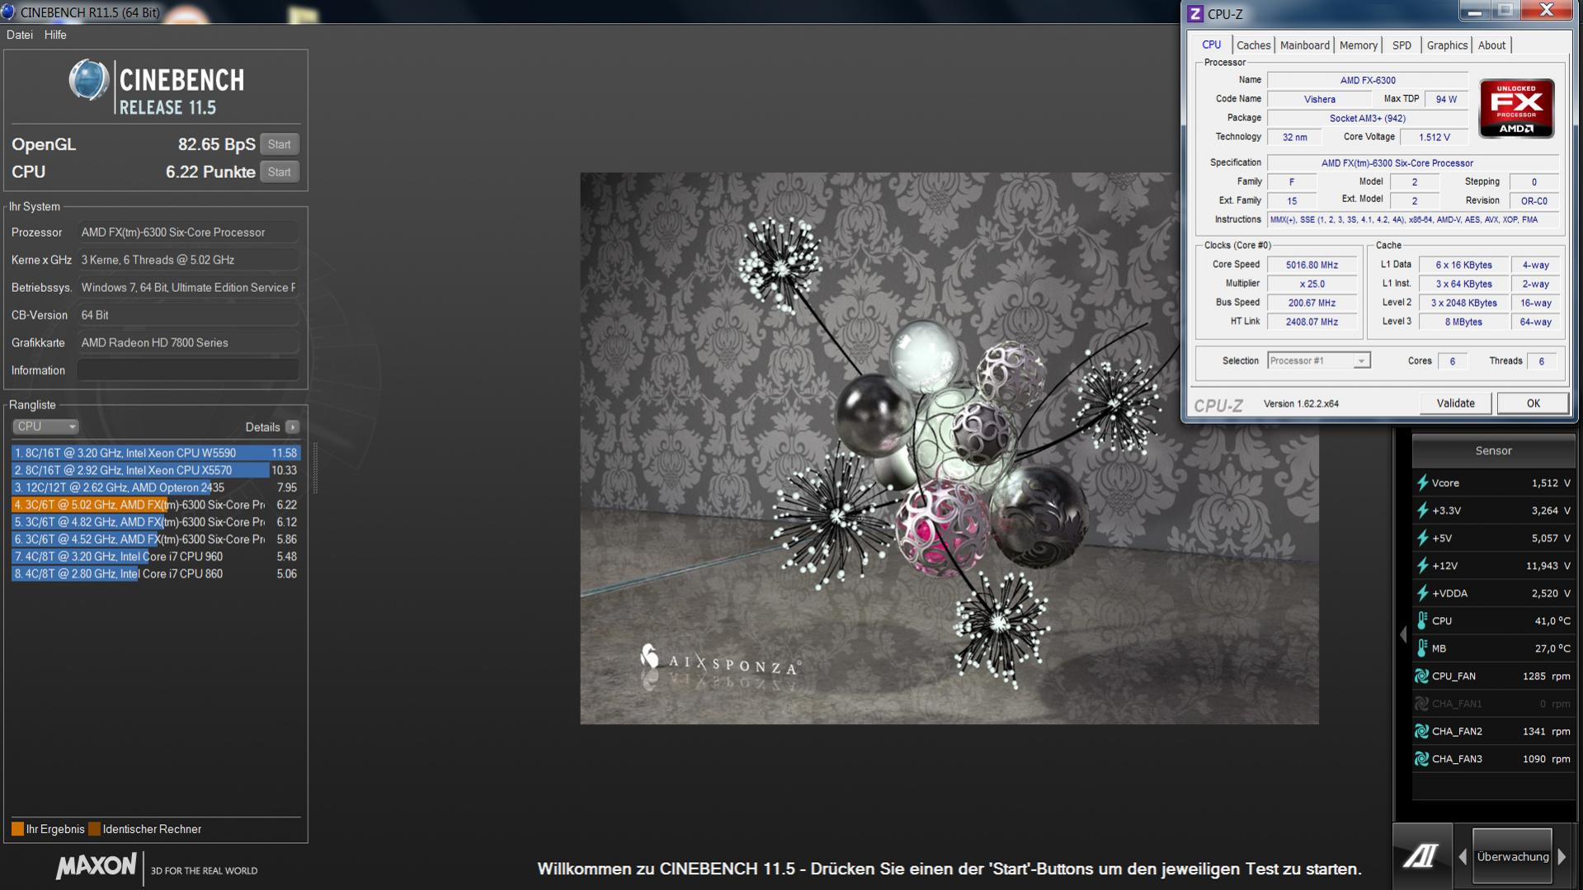Image resolution: width=1583 pixels, height=890 pixels.
Task: Close the CPU-Z window
Action: point(1547,12)
